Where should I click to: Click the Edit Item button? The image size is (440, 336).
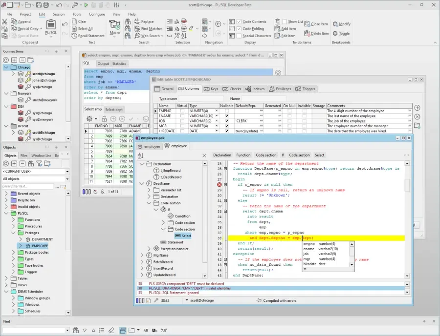285,36
